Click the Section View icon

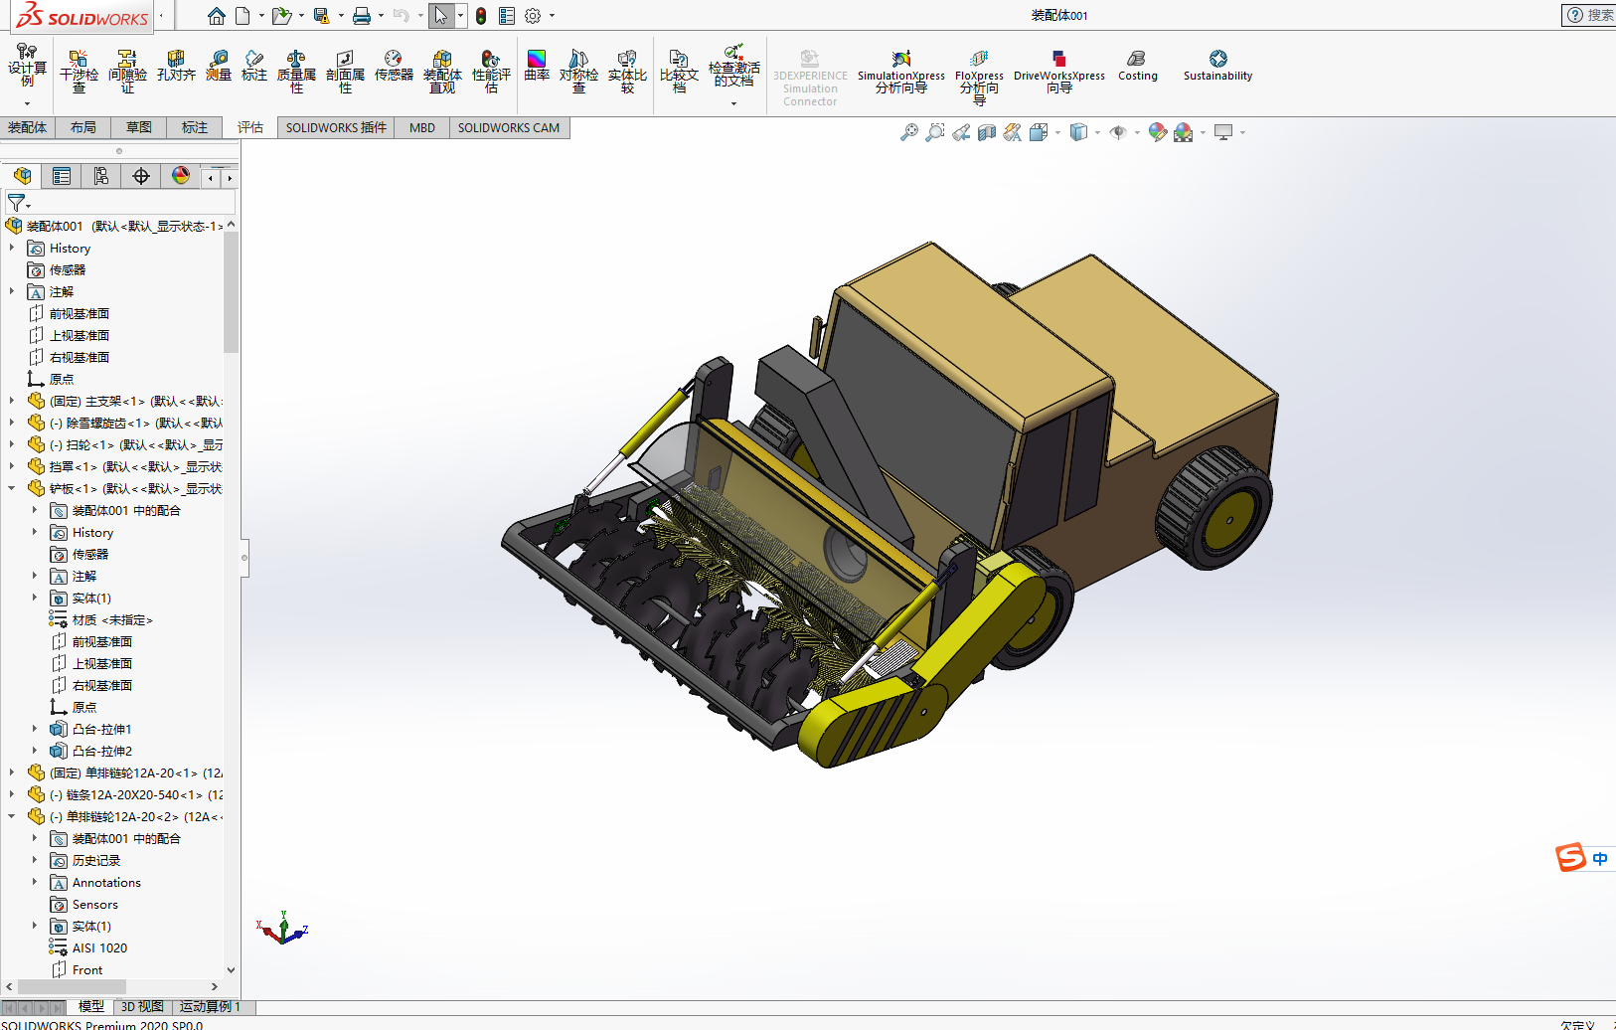point(987,132)
